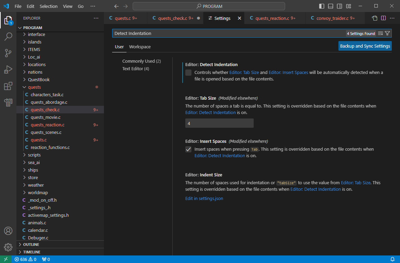This screenshot has height=263, width=400.
Task: Open the Search view in activity bar
Action: pyautogui.click(x=8, y=36)
